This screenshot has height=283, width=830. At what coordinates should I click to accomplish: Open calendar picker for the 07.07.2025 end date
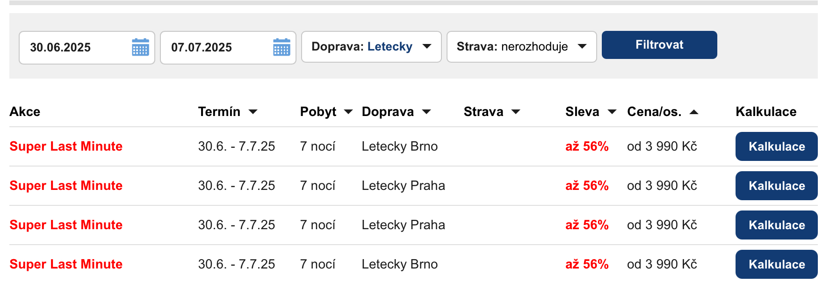[x=281, y=47]
